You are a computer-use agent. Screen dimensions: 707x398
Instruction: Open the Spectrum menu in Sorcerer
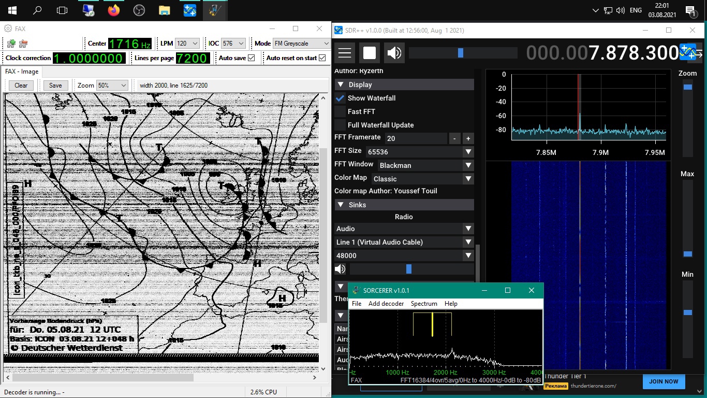tap(424, 304)
